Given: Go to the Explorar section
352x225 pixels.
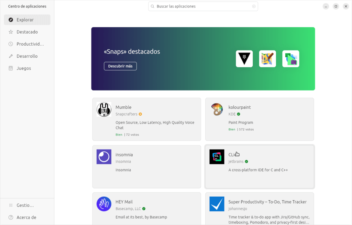Looking at the screenshot, I should point(27,20).
